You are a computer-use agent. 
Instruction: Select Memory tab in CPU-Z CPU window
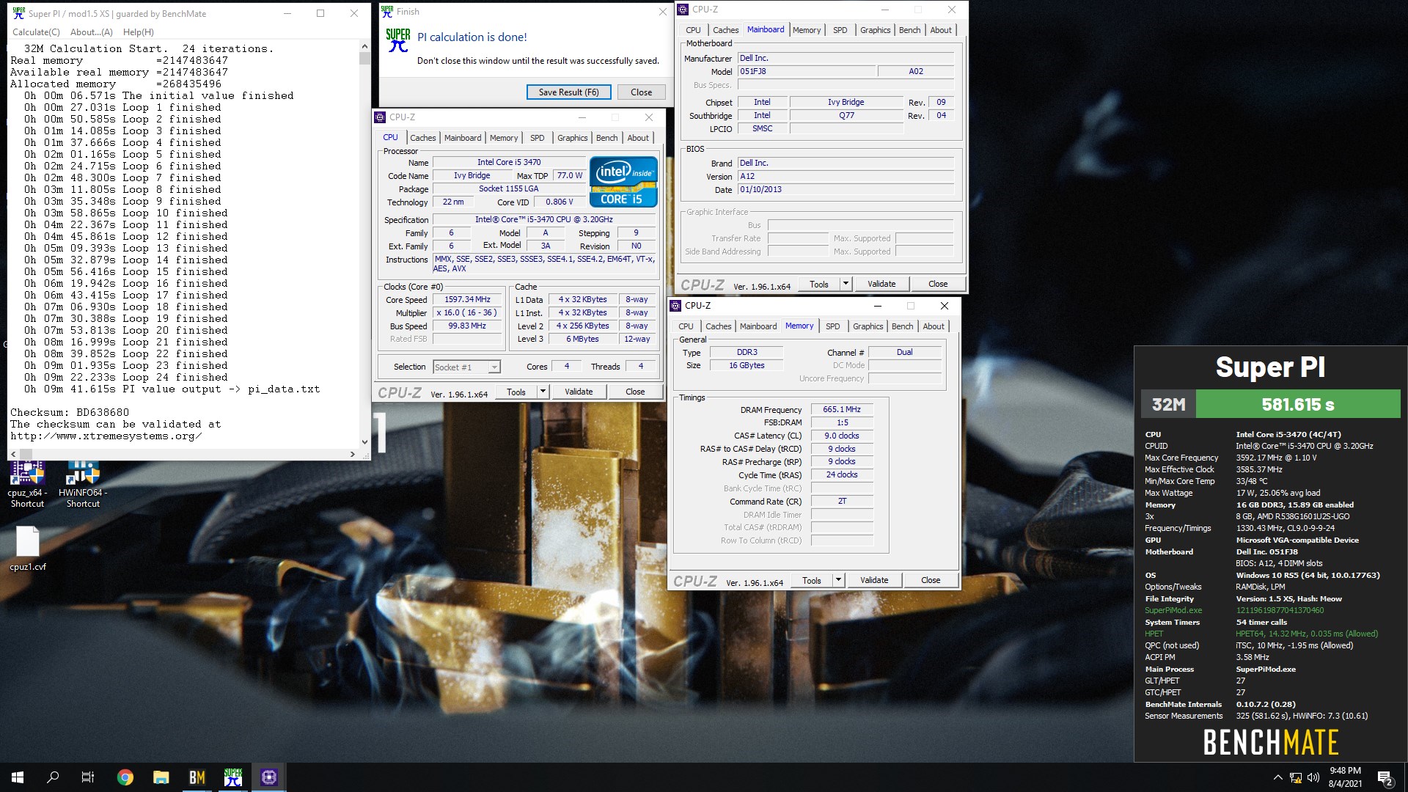pyautogui.click(x=504, y=138)
